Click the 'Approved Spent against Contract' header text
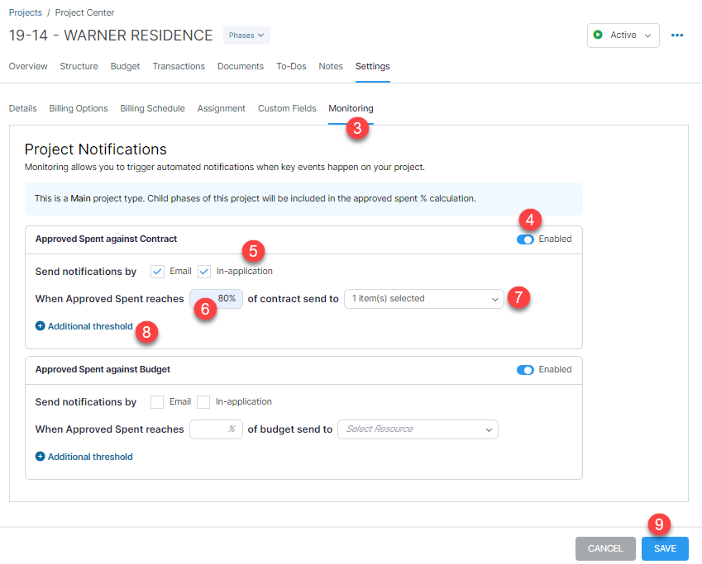 point(106,239)
